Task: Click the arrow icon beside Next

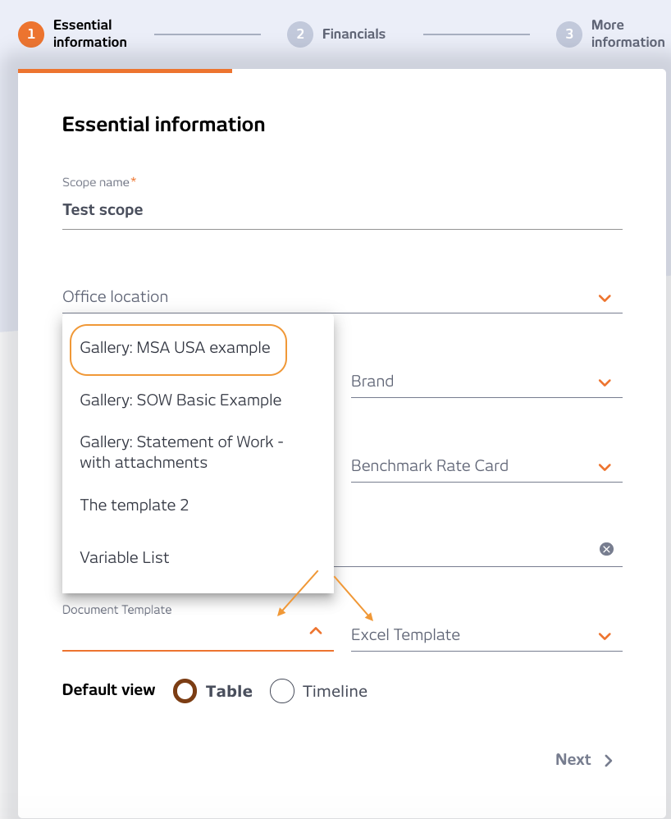Action: coord(609,760)
